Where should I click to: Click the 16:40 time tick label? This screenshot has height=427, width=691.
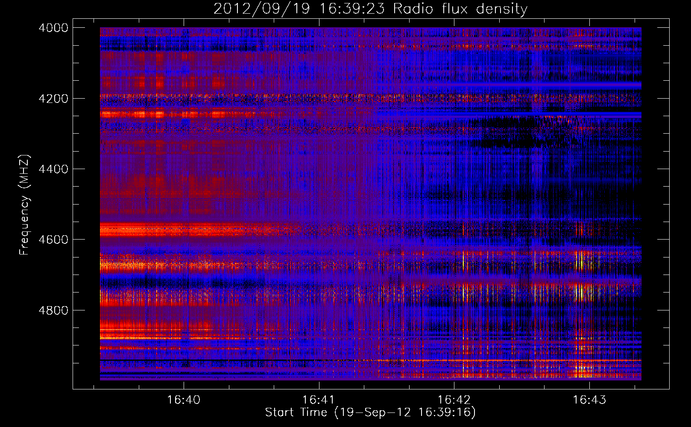[184, 400]
